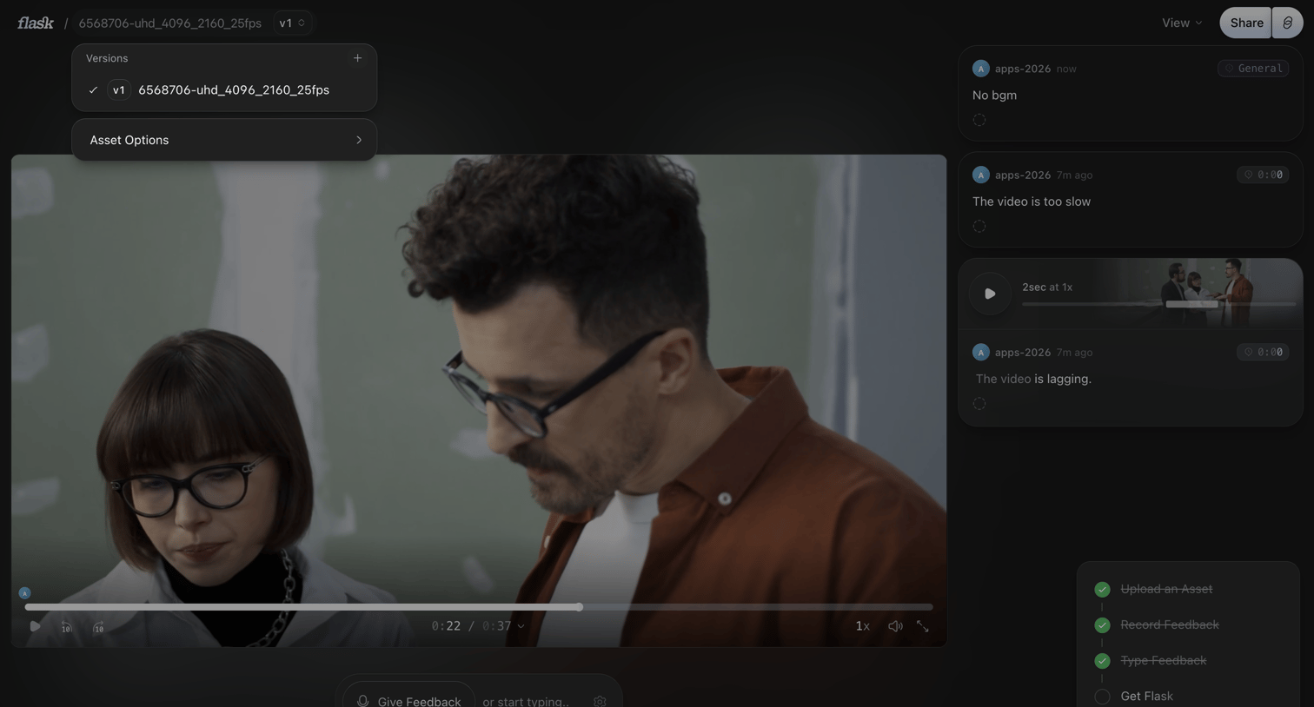Click asset name 6568706-uhd_4096_2160_25fps in breadcrumb

click(x=169, y=23)
